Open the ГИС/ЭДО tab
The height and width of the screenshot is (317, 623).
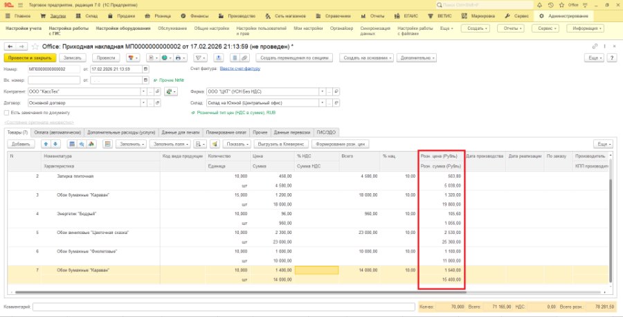326,132
